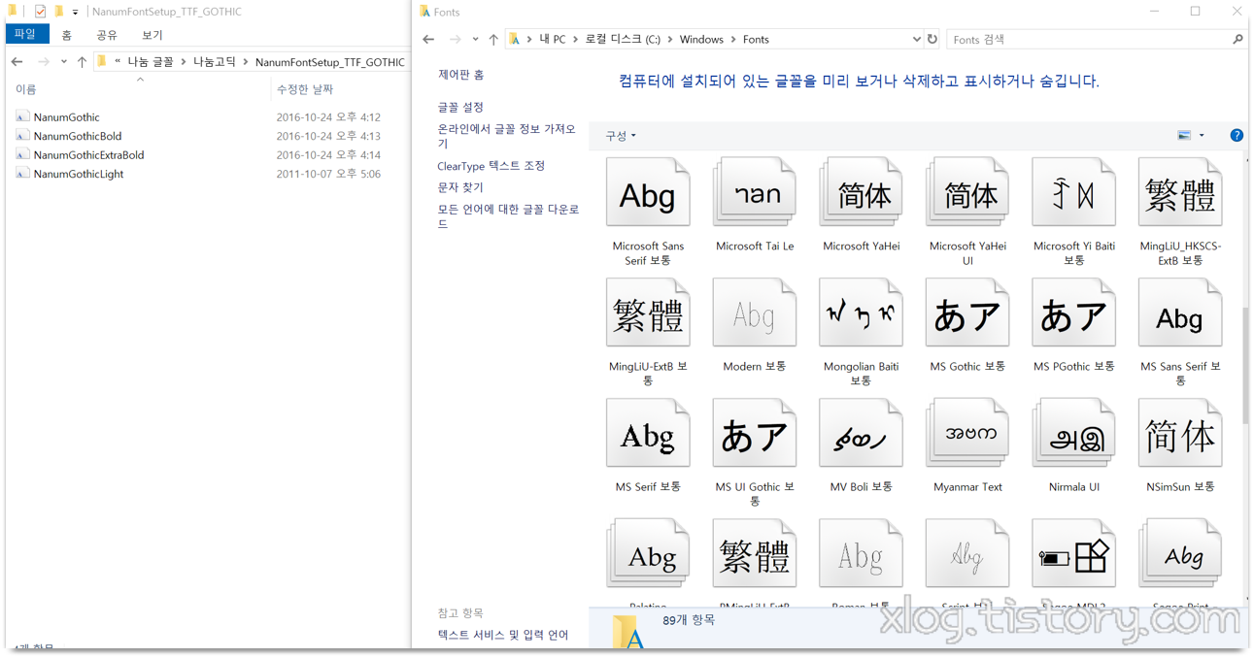Select the MS PGothic font icon
This screenshot has width=1254, height=658.
(x=1073, y=313)
